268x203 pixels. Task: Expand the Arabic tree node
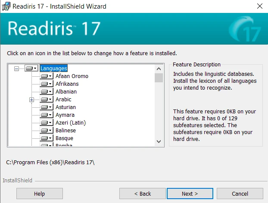pyautogui.click(x=31, y=100)
